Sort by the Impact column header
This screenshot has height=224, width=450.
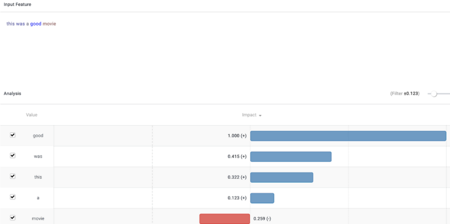[x=249, y=115]
